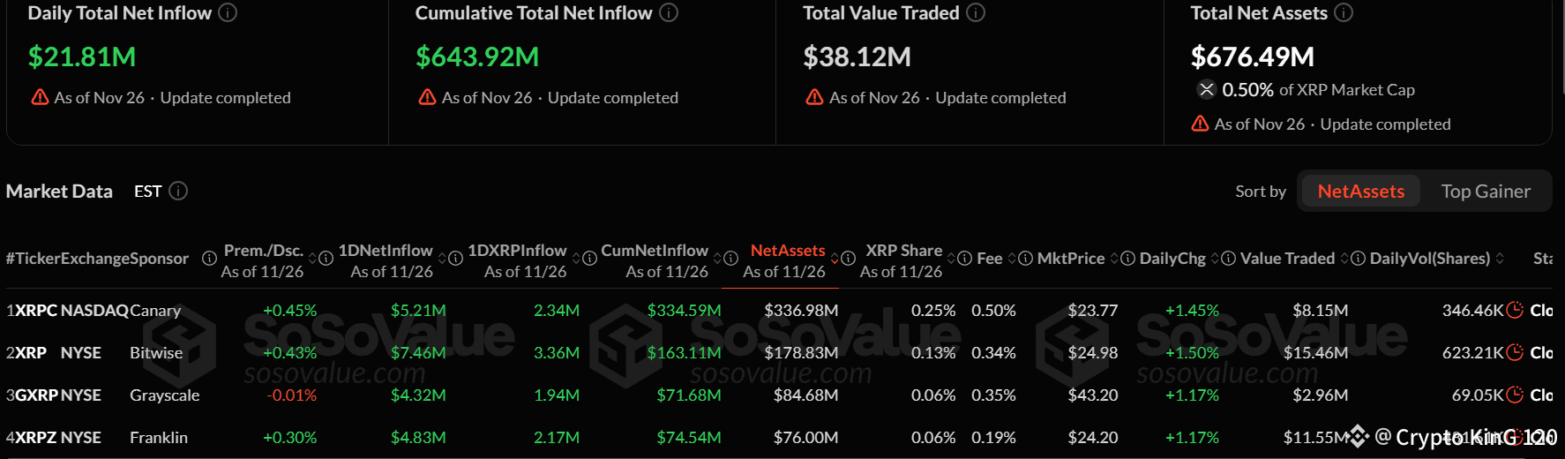Click info icon beside Total Net Assets
1565x459 pixels.
tap(1344, 13)
